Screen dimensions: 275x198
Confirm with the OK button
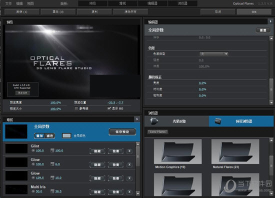tap(254, 12)
